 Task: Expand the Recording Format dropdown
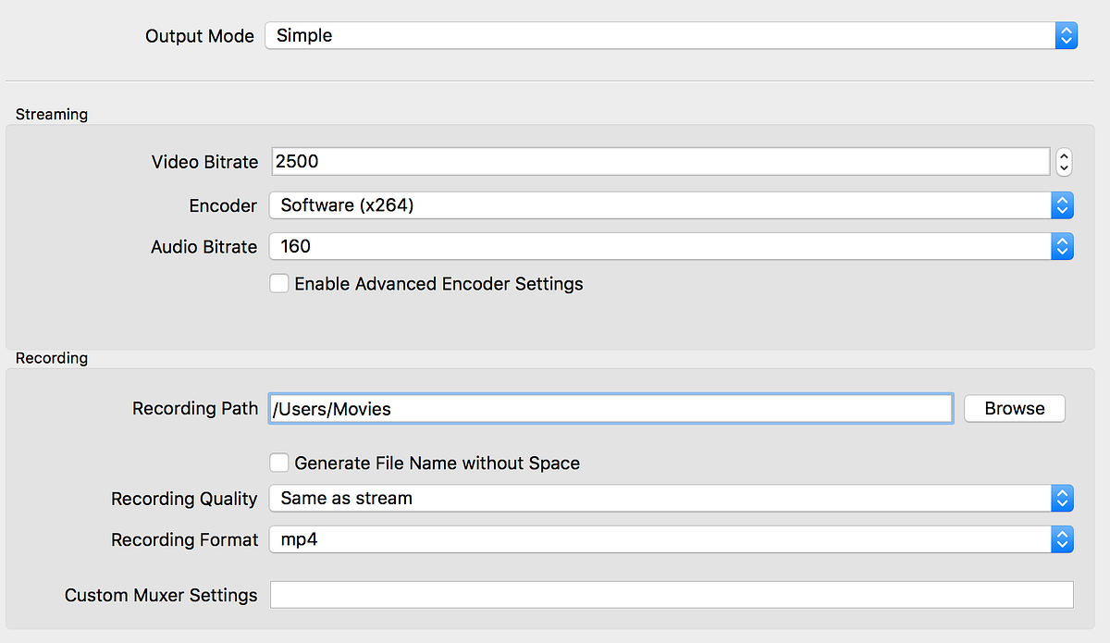659,539
